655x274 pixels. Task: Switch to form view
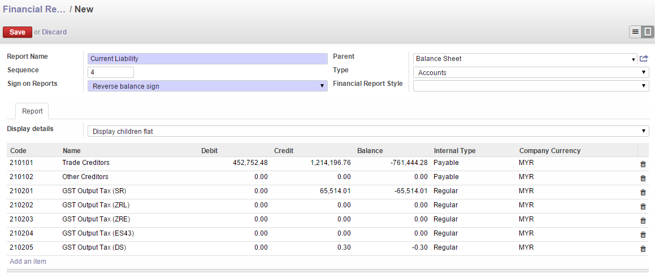pos(647,32)
